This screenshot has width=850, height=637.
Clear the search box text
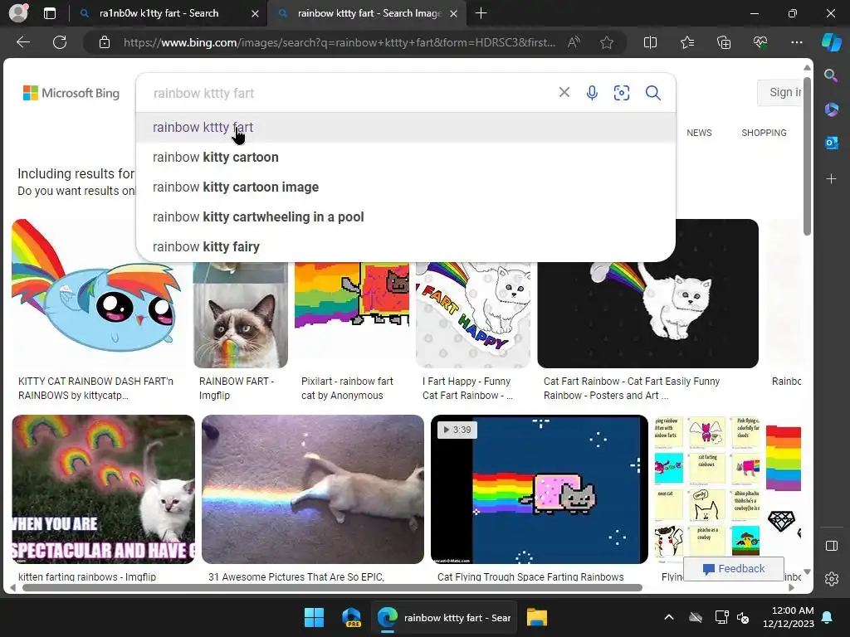564,93
